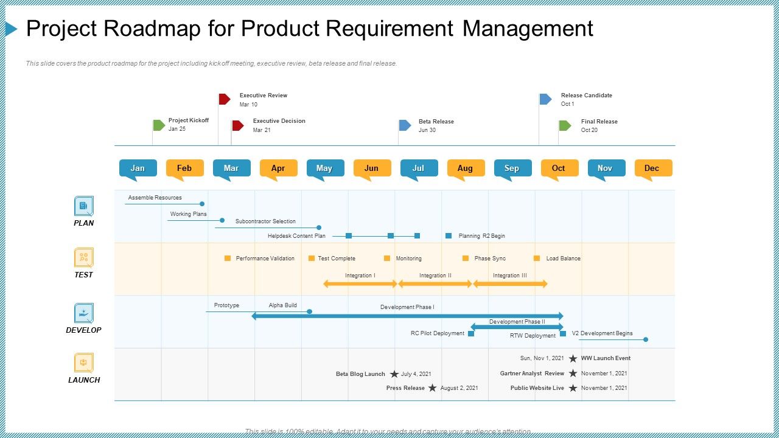Select the Aug month bubble
Screen dimensions: 779x438
466,170
